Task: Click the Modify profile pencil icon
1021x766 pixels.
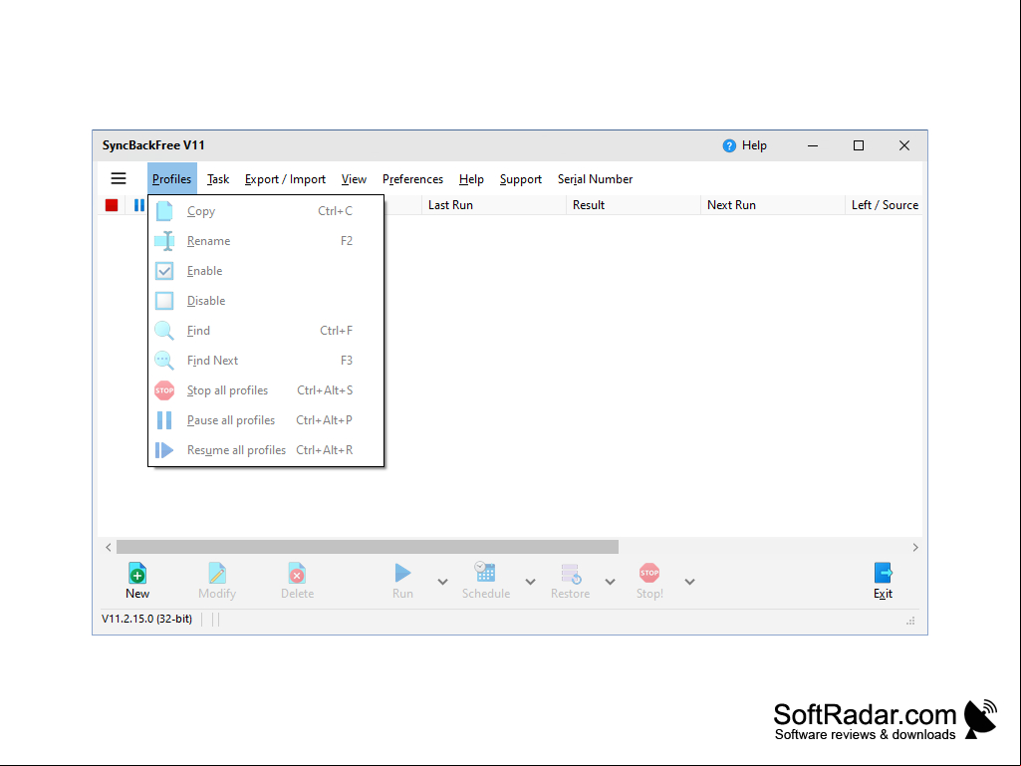Action: click(x=217, y=573)
